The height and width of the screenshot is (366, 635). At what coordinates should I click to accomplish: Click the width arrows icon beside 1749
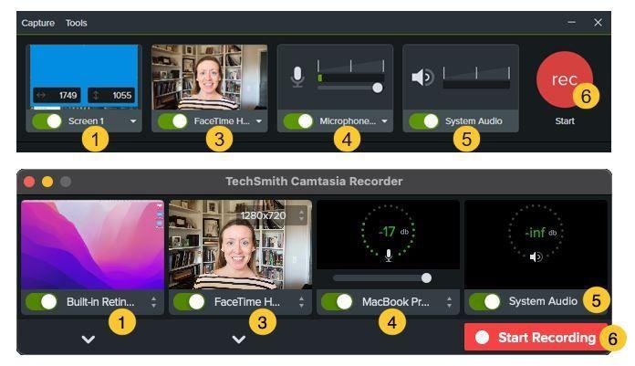coord(41,95)
